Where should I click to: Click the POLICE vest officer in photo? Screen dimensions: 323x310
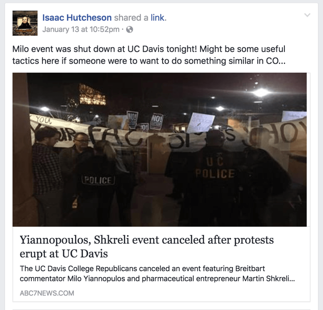99,180
